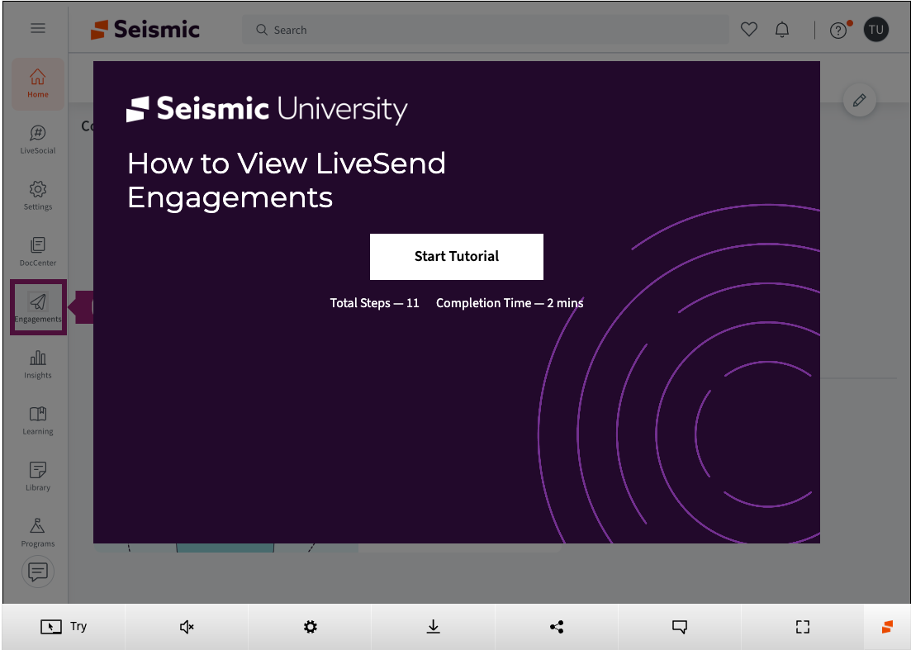Open LiveSocial from the sidebar
This screenshot has height=650, width=911.
pyautogui.click(x=38, y=140)
